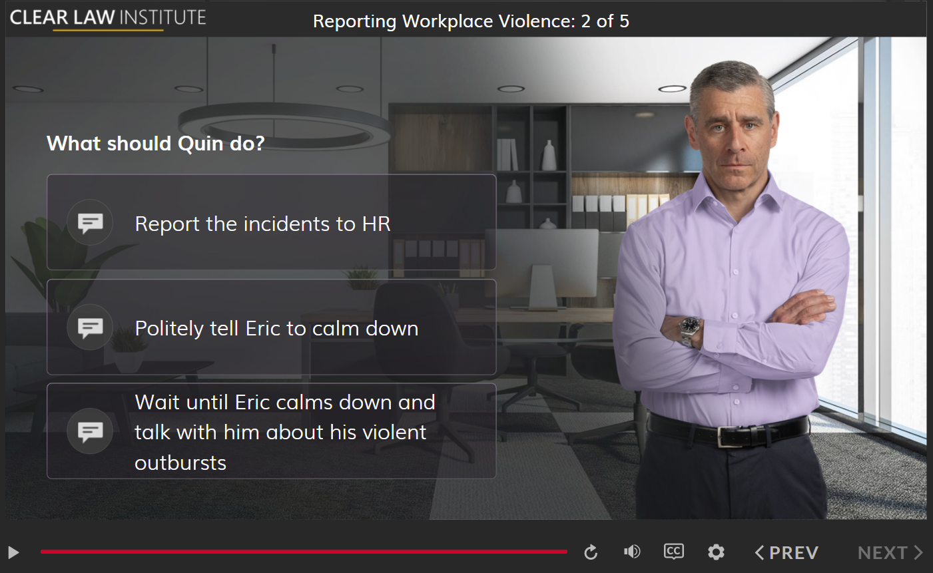933x573 pixels.
Task: Advance with the NEXT button
Action: coord(890,552)
